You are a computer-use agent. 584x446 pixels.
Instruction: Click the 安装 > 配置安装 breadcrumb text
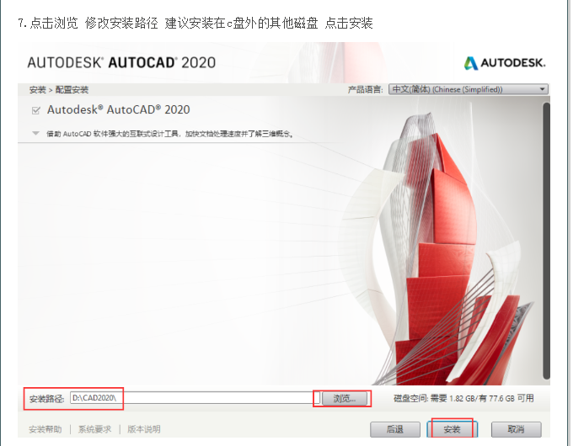point(59,90)
